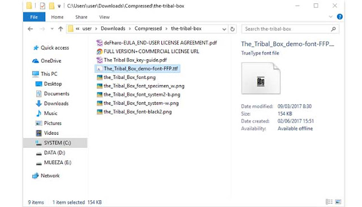Select 'the_Tribal_Box_font_system-w.png' file
The height and width of the screenshot is (207, 362).
tap(137, 103)
